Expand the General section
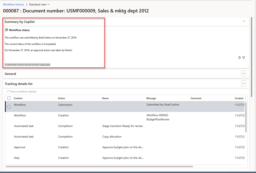Screen dimensions: 256x173 (x=244, y=74)
